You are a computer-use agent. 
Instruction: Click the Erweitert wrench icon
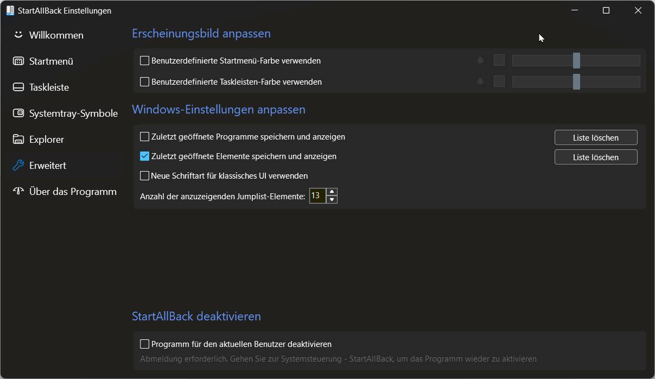coord(18,166)
